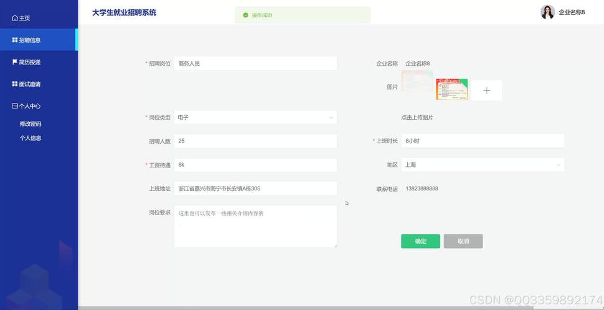Image resolution: width=604 pixels, height=310 pixels.
Task: Click the green success check icon
Action: pyautogui.click(x=245, y=15)
